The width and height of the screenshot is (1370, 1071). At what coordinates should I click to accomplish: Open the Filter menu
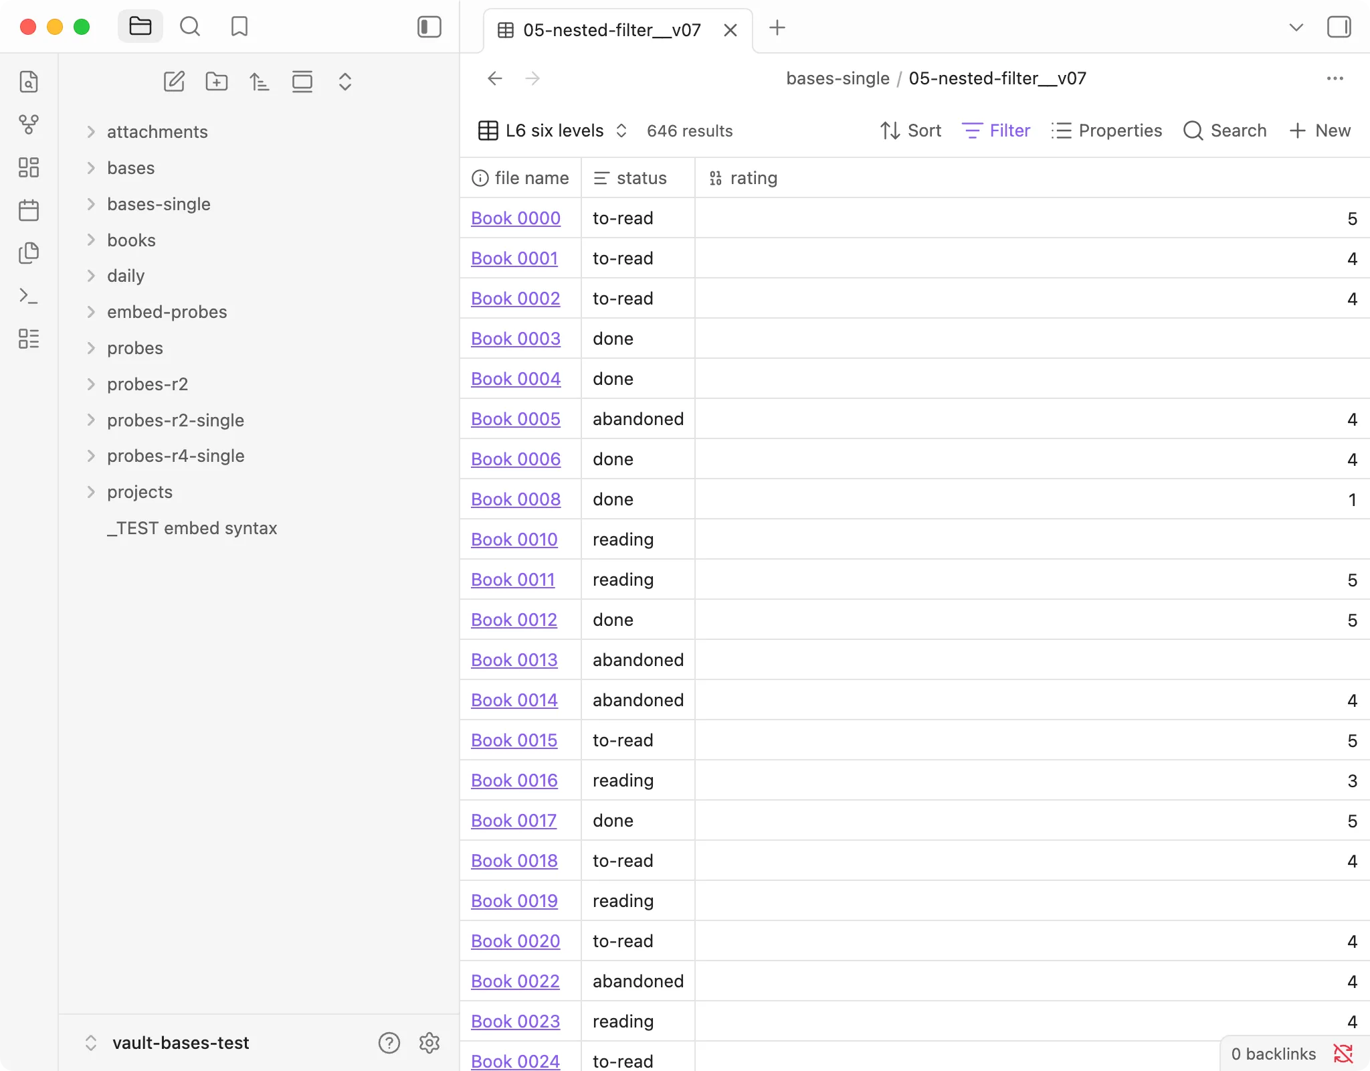pyautogui.click(x=996, y=131)
